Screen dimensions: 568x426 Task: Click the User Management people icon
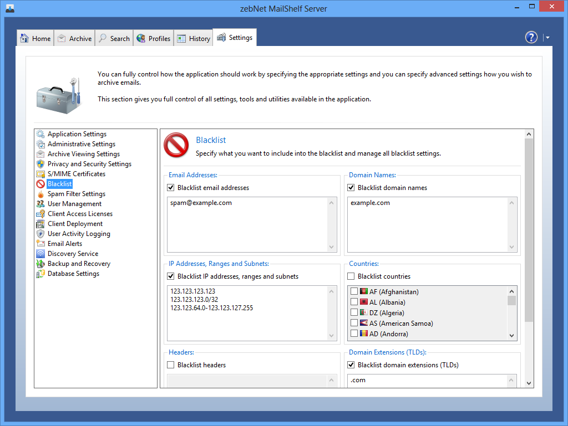(40, 204)
